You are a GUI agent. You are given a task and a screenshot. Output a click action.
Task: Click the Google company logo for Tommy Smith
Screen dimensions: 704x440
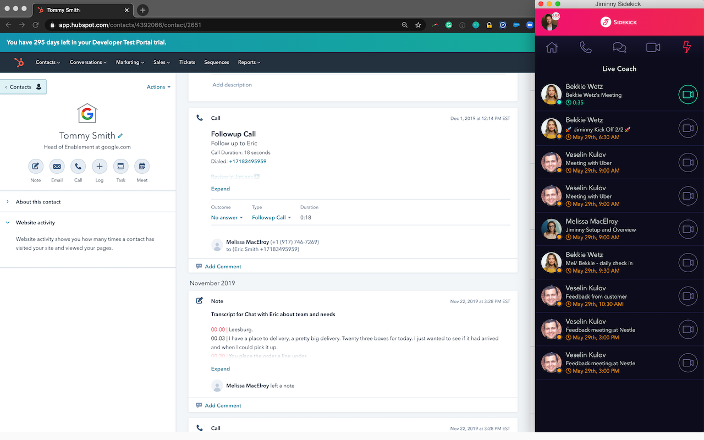point(87,114)
